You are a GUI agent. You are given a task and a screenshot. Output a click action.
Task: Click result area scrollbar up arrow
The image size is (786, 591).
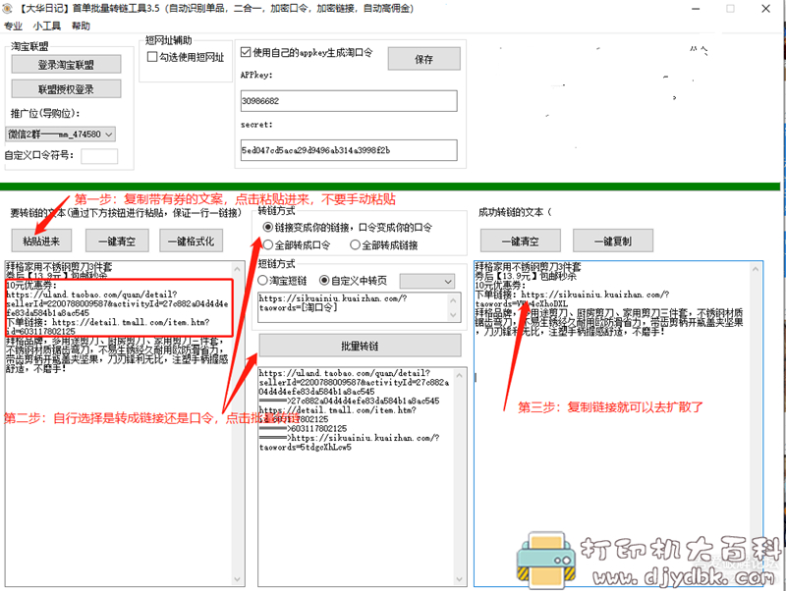point(756,269)
